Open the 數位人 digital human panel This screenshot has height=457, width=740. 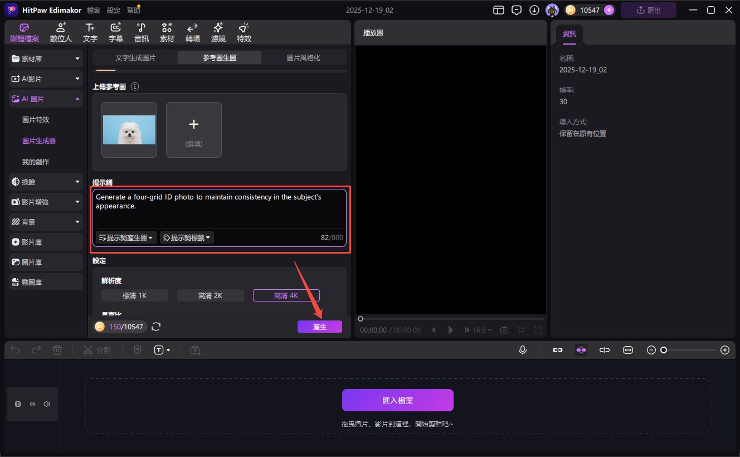(61, 31)
